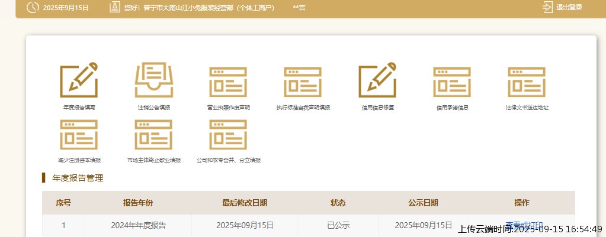The image size is (606, 237).
Task: Open the 信用信息修复 pencil icon
Action: pos(377,80)
